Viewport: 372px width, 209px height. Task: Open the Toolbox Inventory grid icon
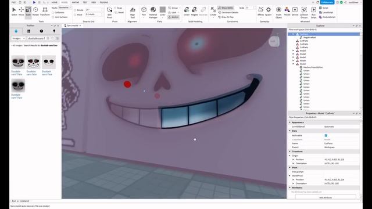(x=28, y=31)
